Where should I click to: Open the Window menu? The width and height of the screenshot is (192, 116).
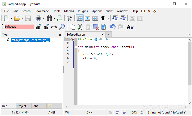tap(122, 11)
